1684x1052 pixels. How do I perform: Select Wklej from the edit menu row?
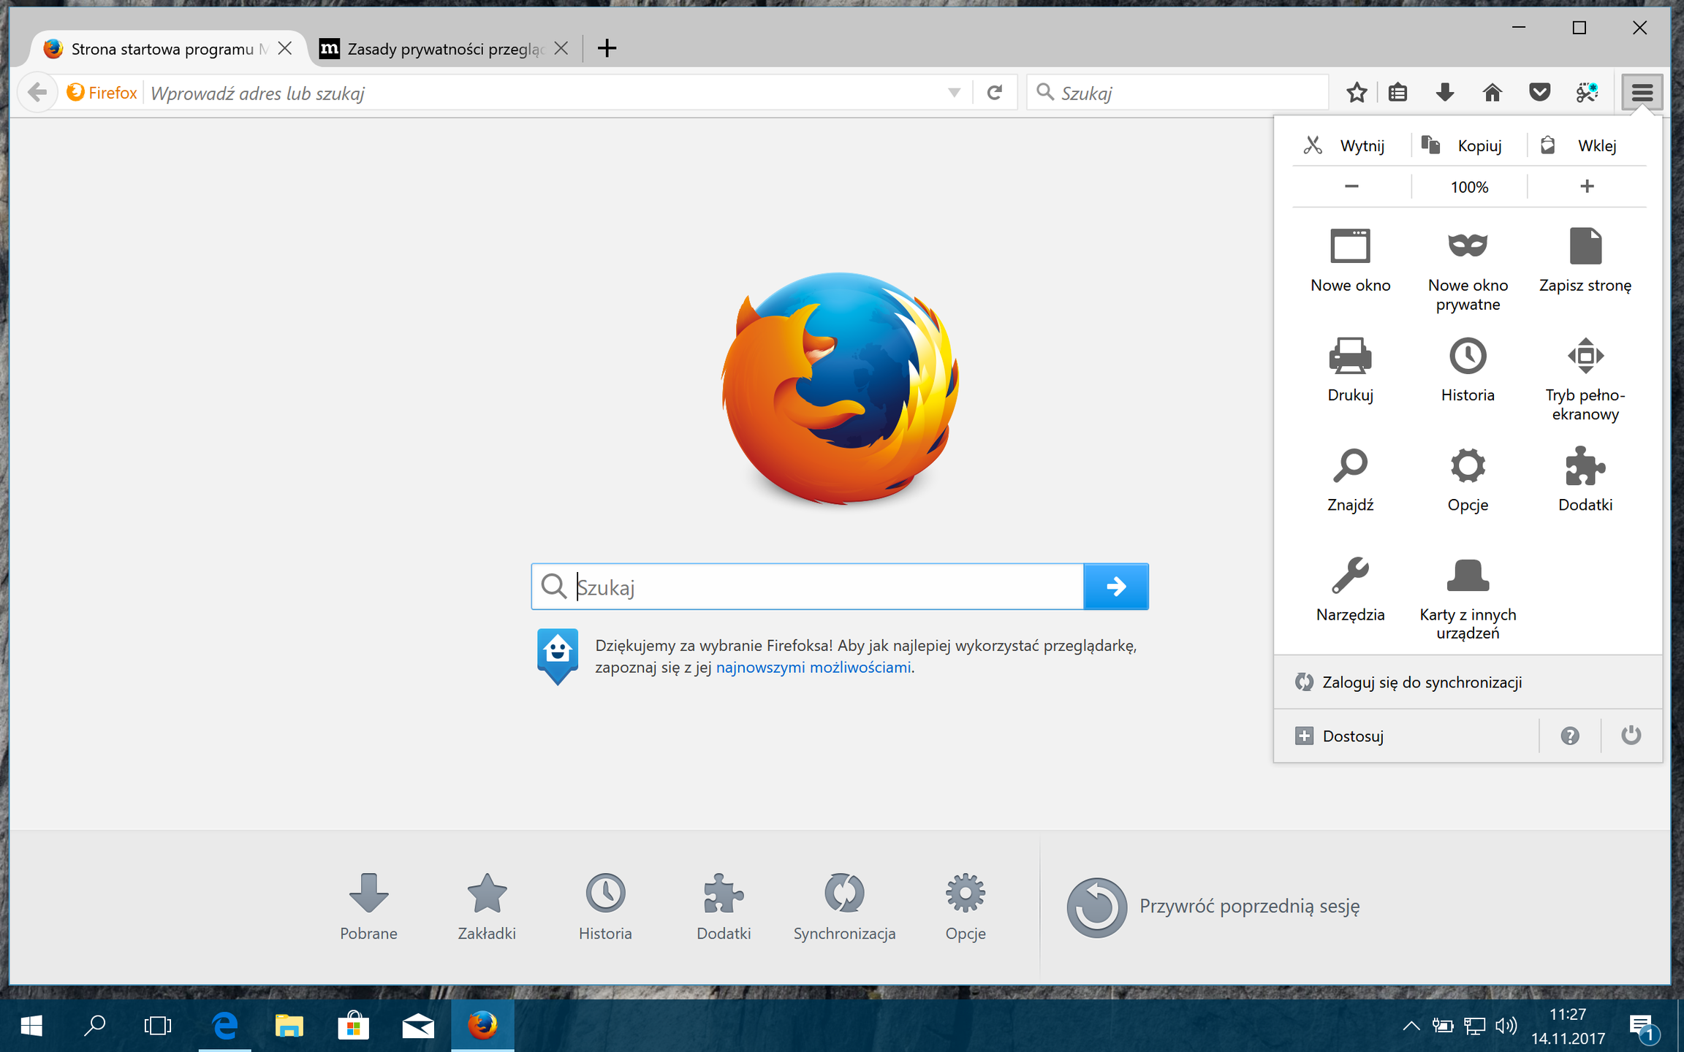[x=1597, y=145]
